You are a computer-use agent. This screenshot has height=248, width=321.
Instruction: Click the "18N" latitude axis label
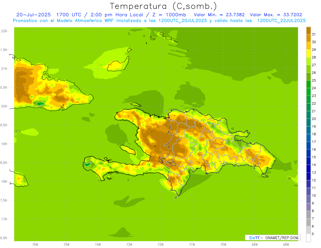[4, 181]
